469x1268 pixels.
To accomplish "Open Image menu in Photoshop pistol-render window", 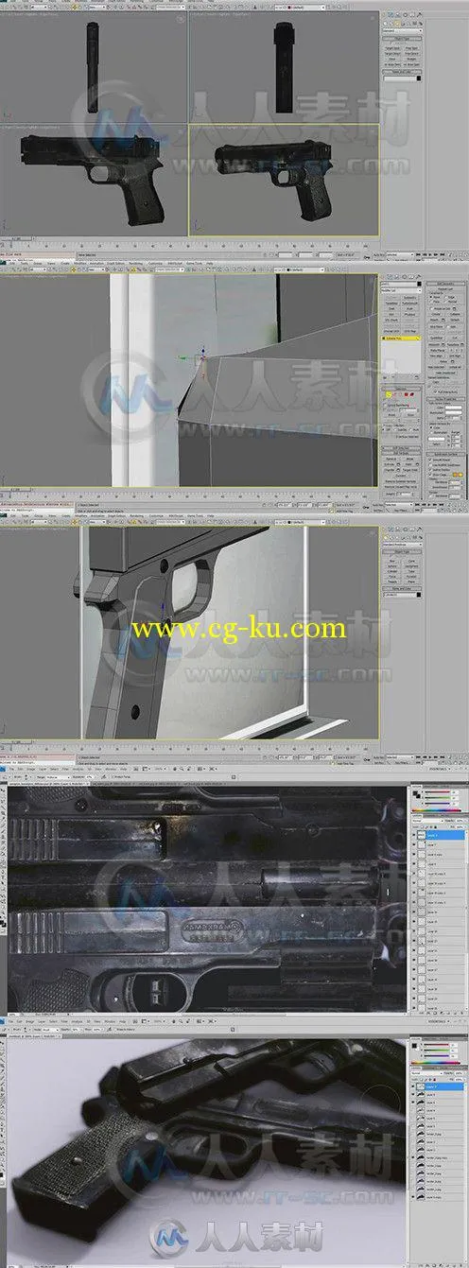I will pos(30,1020).
